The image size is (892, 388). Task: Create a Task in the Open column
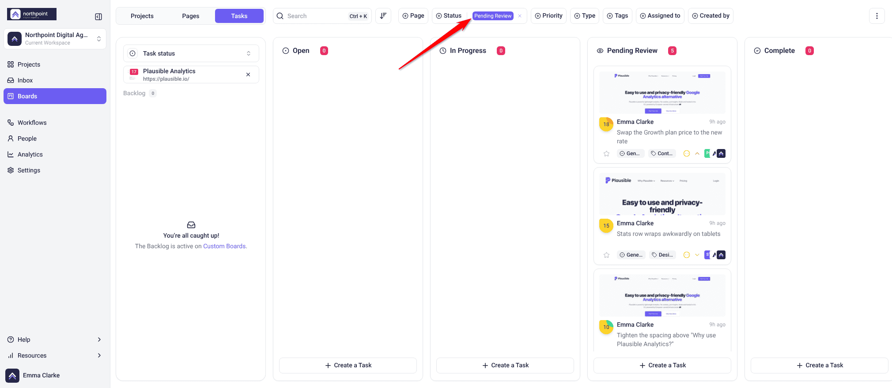click(348, 365)
